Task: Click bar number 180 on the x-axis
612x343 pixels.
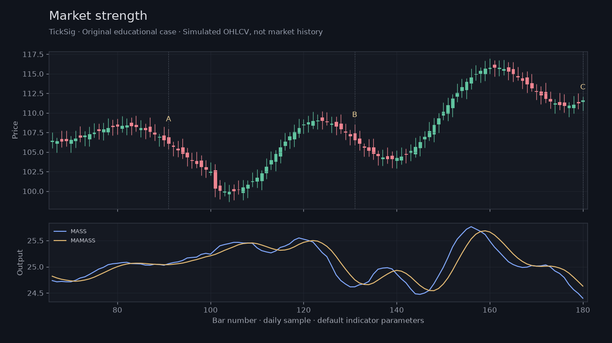Action: tap(583, 310)
